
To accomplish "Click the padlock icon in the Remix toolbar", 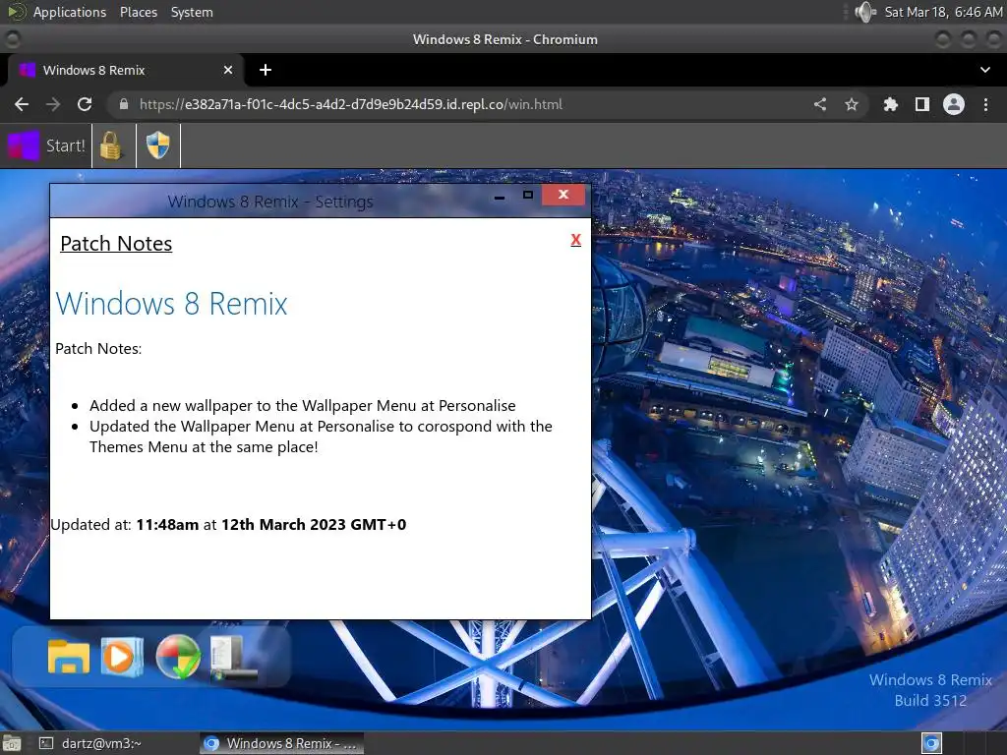I will tap(111, 145).
